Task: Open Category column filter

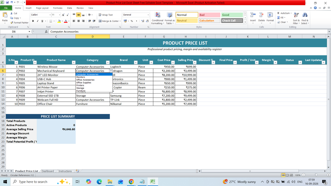Action: pyautogui.click(x=108, y=62)
